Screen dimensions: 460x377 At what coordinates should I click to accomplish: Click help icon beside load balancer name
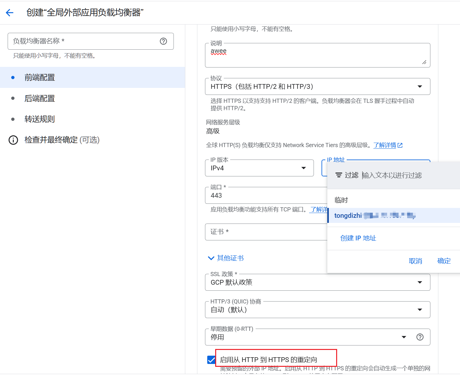(163, 41)
